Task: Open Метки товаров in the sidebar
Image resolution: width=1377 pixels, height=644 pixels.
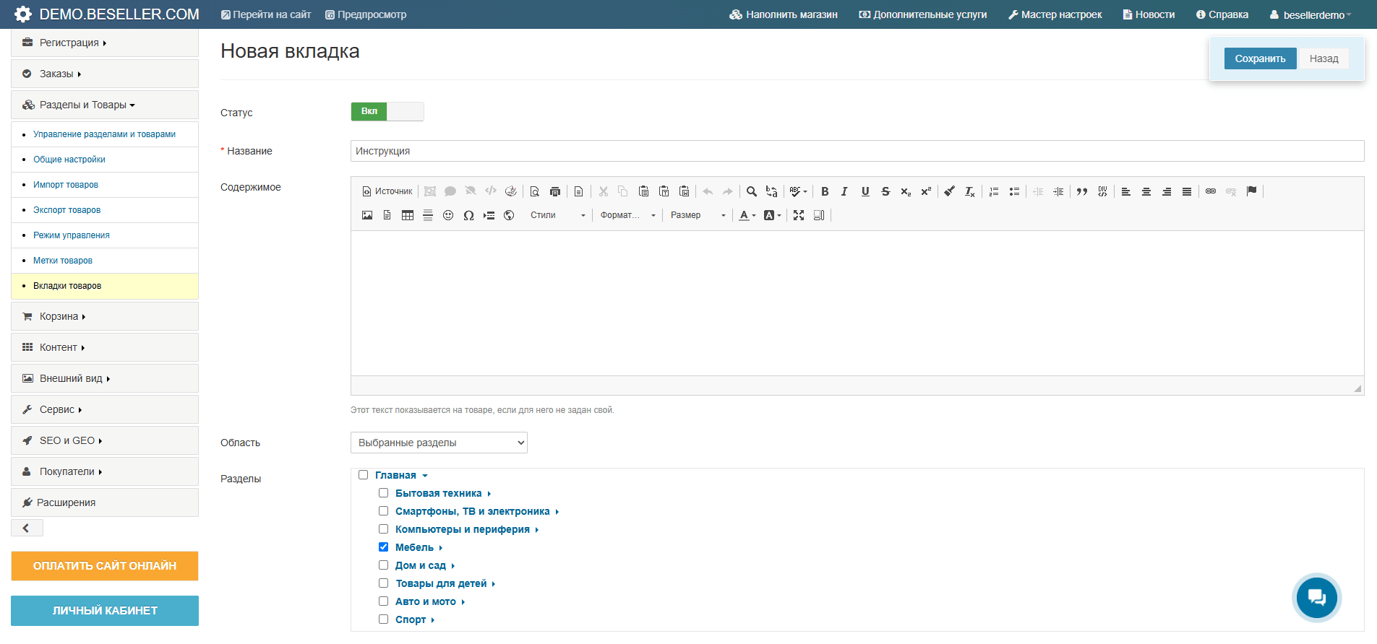Action: tap(63, 261)
